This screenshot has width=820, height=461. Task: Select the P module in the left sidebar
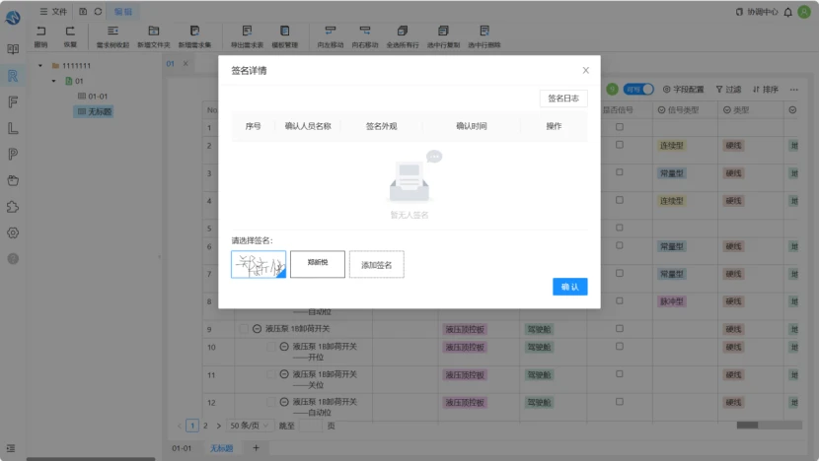[13, 154]
